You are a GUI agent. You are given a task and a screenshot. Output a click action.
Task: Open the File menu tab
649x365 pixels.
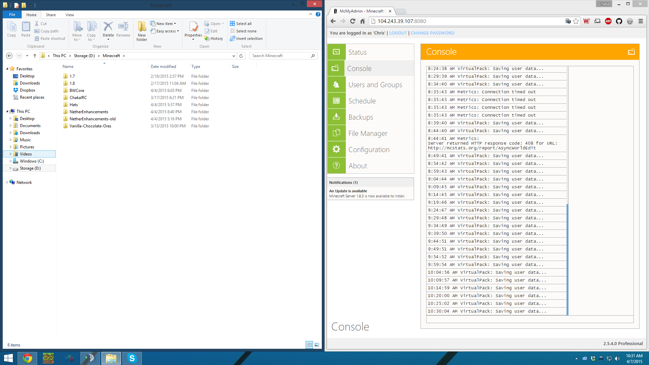[12, 15]
